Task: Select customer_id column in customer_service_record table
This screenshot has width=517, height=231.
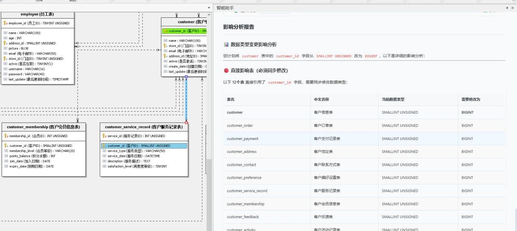Action: (144, 146)
